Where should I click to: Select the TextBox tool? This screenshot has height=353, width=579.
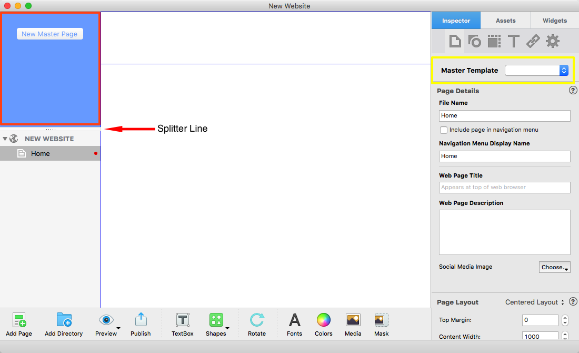point(183,320)
